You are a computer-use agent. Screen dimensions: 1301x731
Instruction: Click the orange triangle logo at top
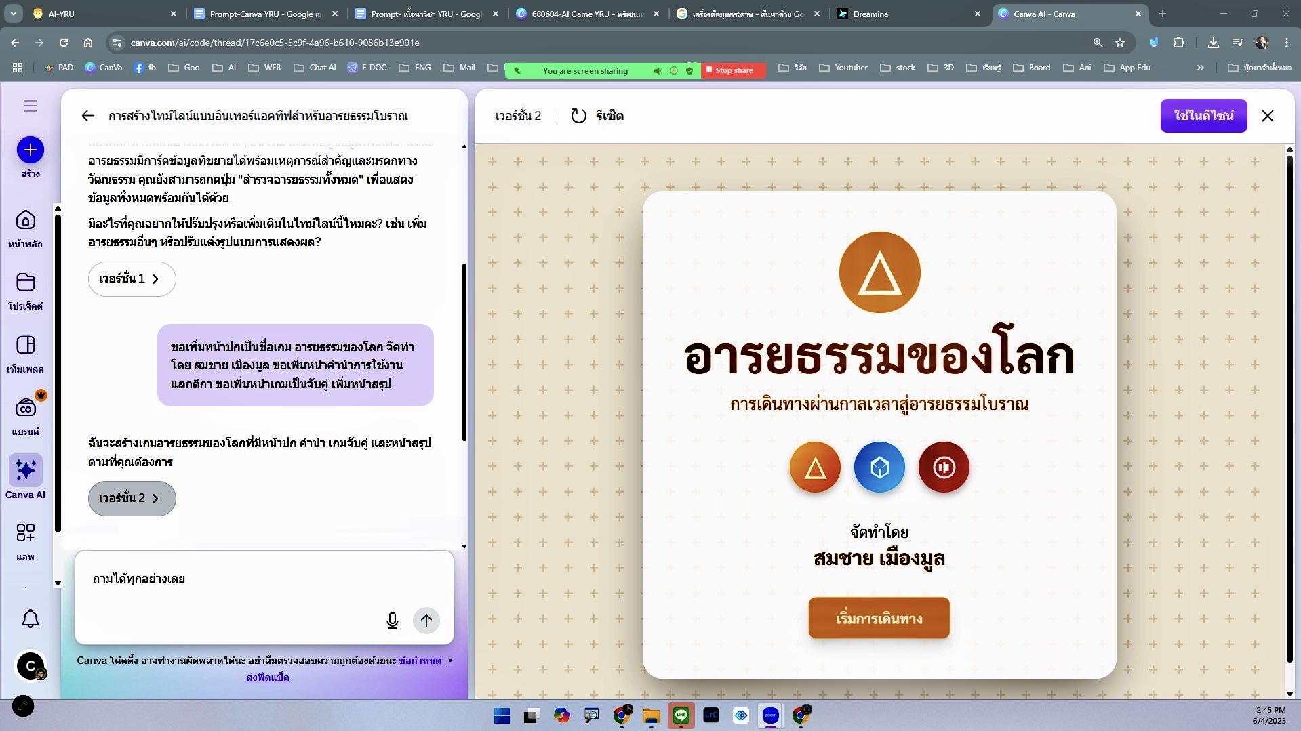pyautogui.click(x=879, y=272)
